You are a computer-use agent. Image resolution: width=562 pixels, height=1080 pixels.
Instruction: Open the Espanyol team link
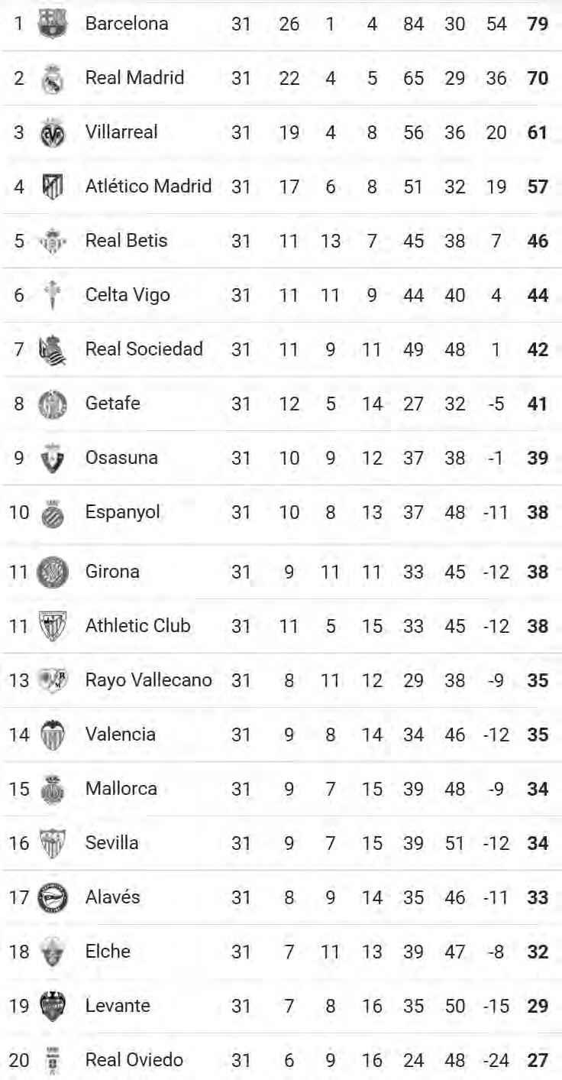pos(123,512)
